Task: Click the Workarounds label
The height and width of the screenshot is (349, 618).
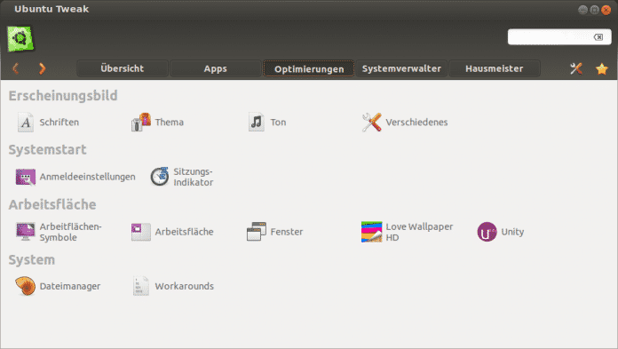Action: tap(185, 286)
